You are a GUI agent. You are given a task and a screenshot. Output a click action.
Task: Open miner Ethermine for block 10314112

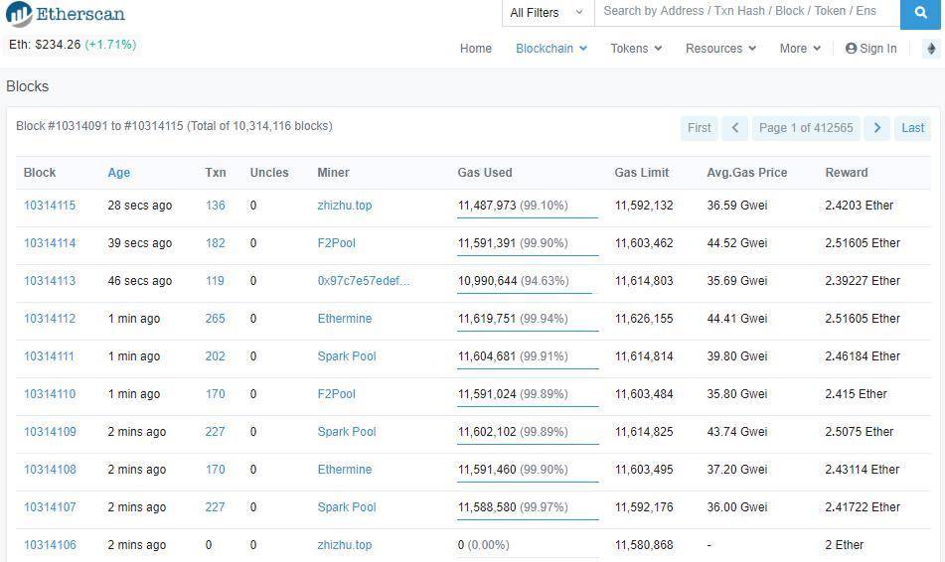345,319
